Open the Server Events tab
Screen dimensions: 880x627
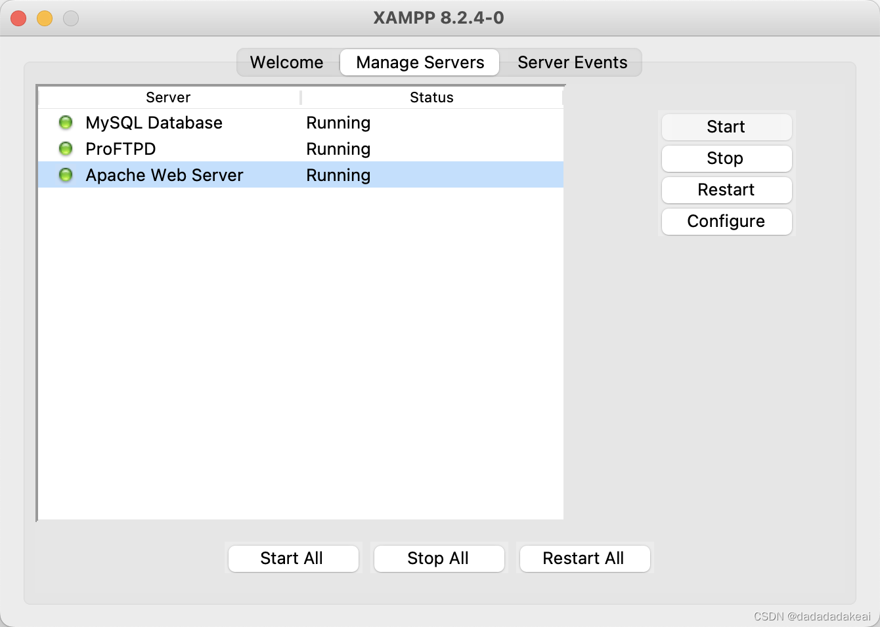point(572,62)
